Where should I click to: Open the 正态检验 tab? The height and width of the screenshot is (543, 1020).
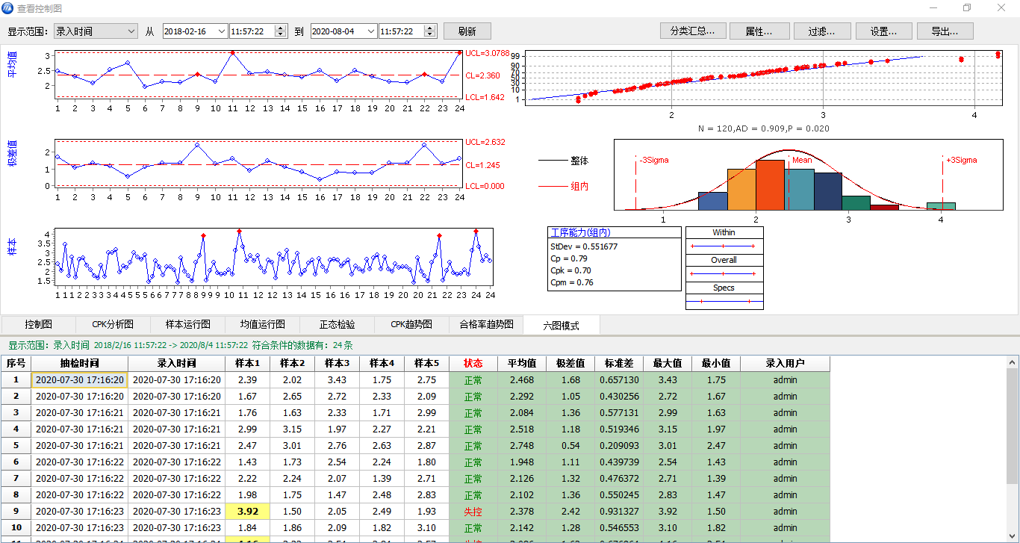337,325
